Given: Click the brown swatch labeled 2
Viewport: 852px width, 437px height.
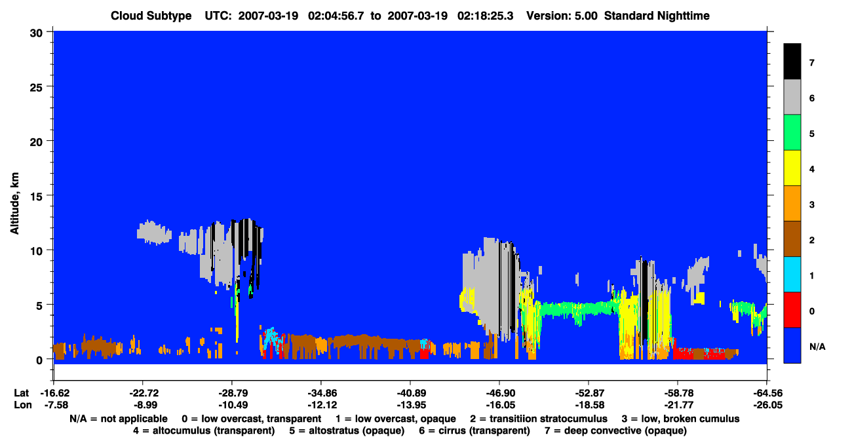Looking at the screenshot, I should pyautogui.click(x=792, y=238).
